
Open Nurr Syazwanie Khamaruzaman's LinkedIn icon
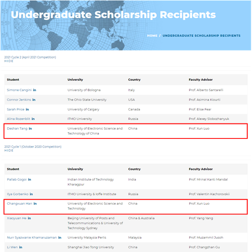60,237
